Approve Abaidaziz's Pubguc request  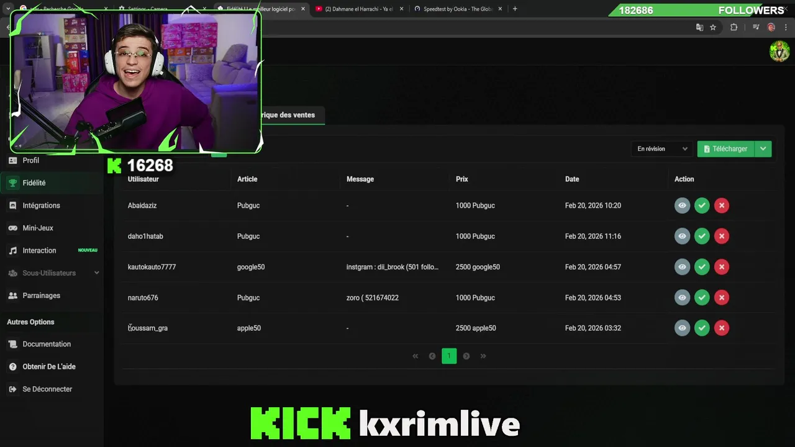pos(702,205)
